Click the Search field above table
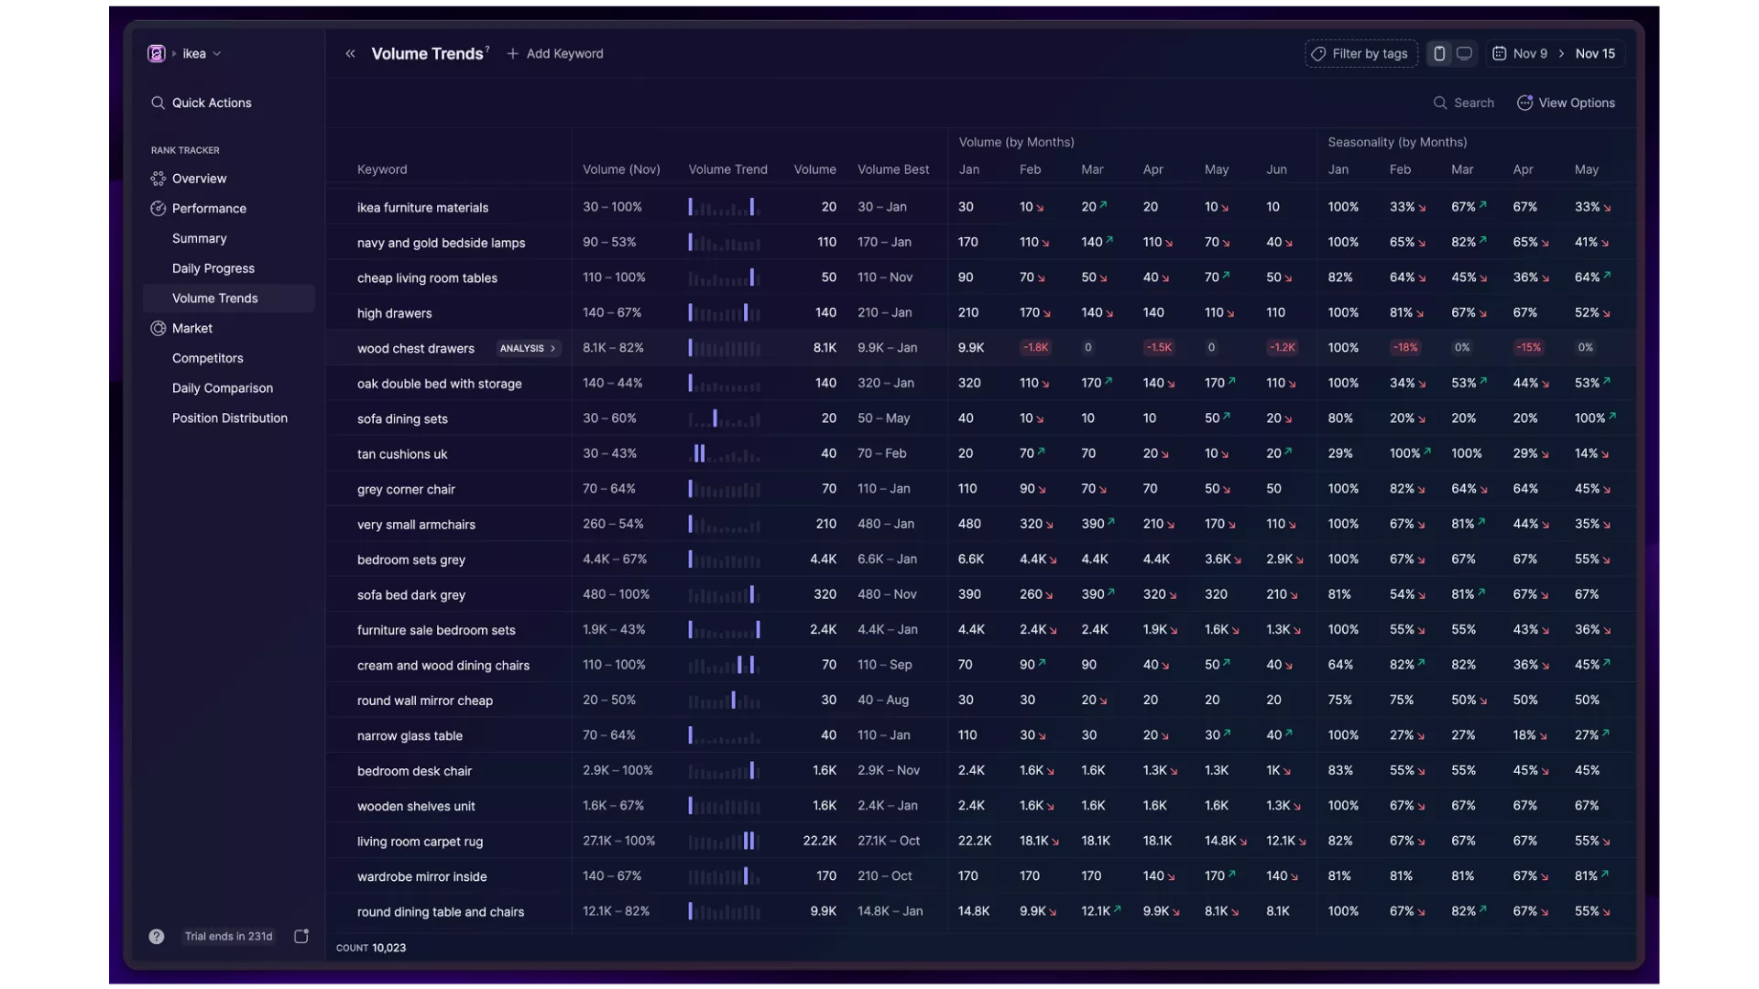Screen dimensions: 1759x989 pyautogui.click(x=1464, y=103)
